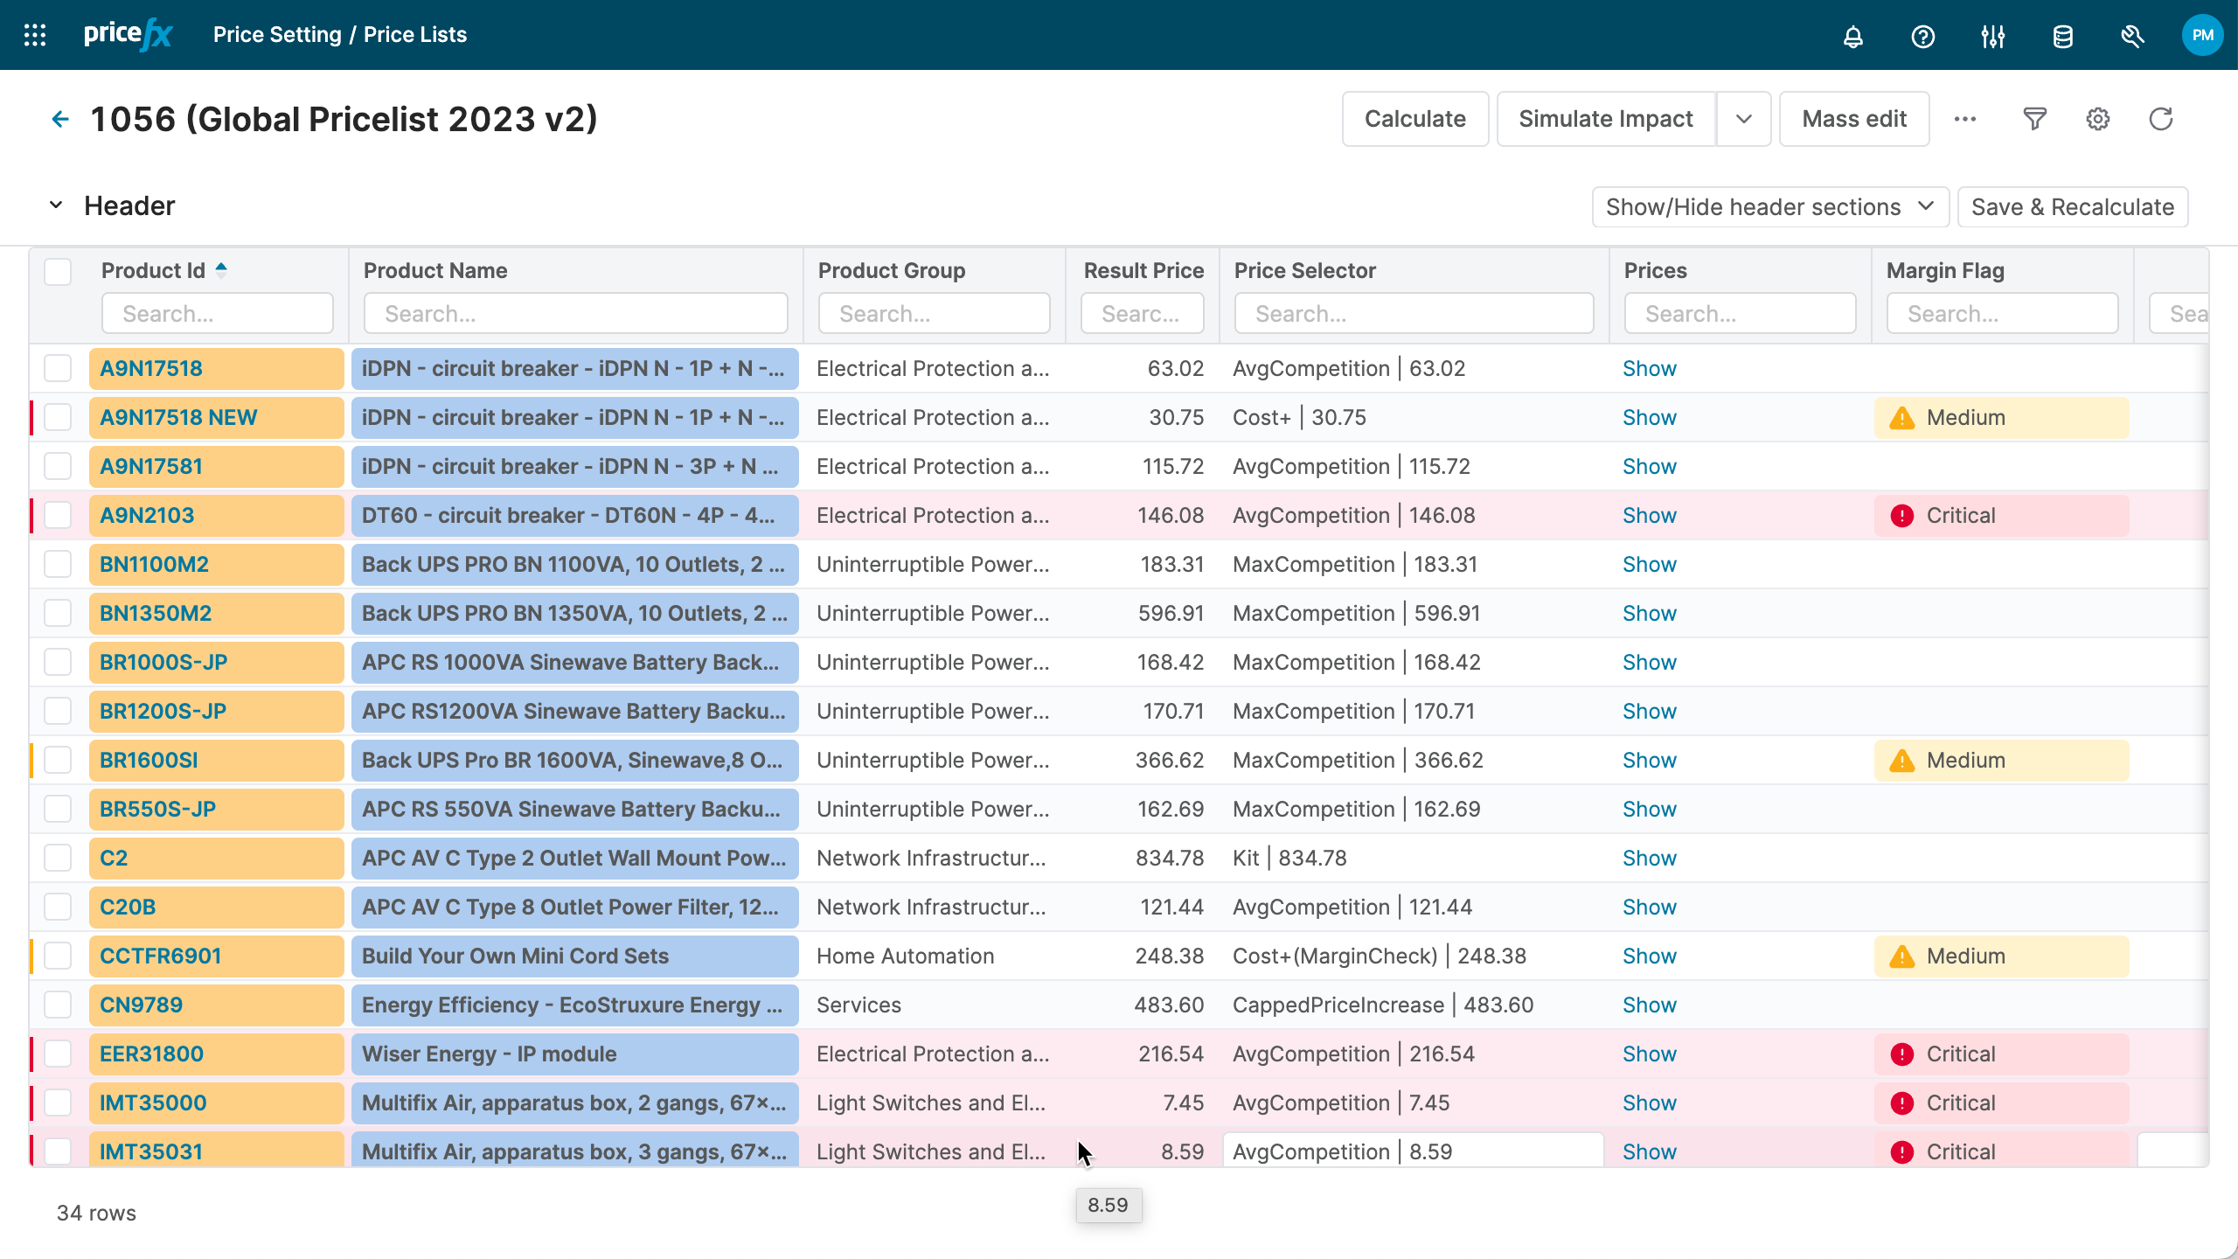Open the configuration sliders icon
Viewport: 2238px width, 1259px height.
[x=1992, y=36]
